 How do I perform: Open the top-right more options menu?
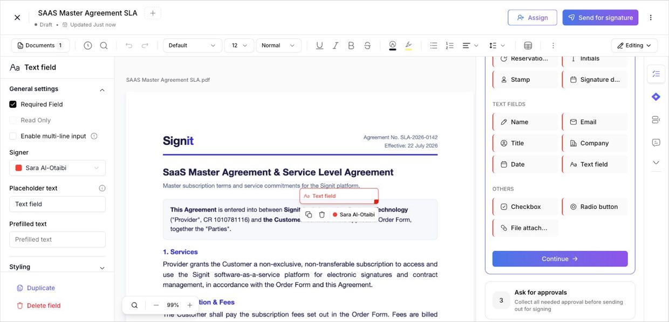click(651, 17)
